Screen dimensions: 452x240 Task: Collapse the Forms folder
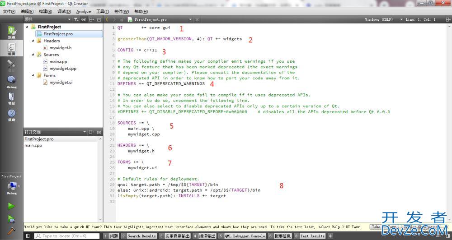(33, 75)
